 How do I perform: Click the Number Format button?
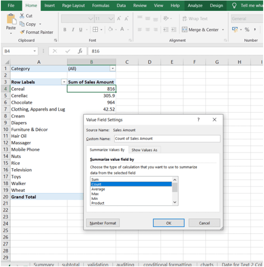[103, 223]
